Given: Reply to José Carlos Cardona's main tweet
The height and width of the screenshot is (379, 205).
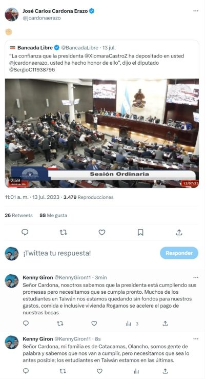Looking at the screenshot, I should pyautogui.click(x=25, y=232).
